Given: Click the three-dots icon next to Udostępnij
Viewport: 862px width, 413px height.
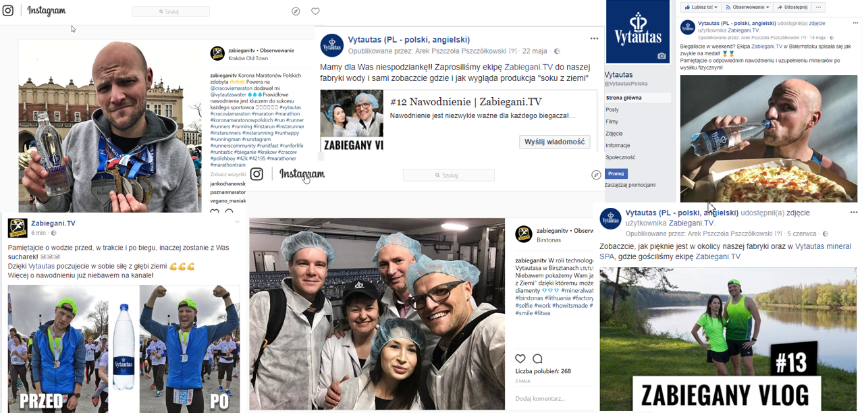Looking at the screenshot, I should pos(818,7).
